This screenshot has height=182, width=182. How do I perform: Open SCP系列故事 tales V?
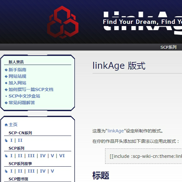[52, 171]
